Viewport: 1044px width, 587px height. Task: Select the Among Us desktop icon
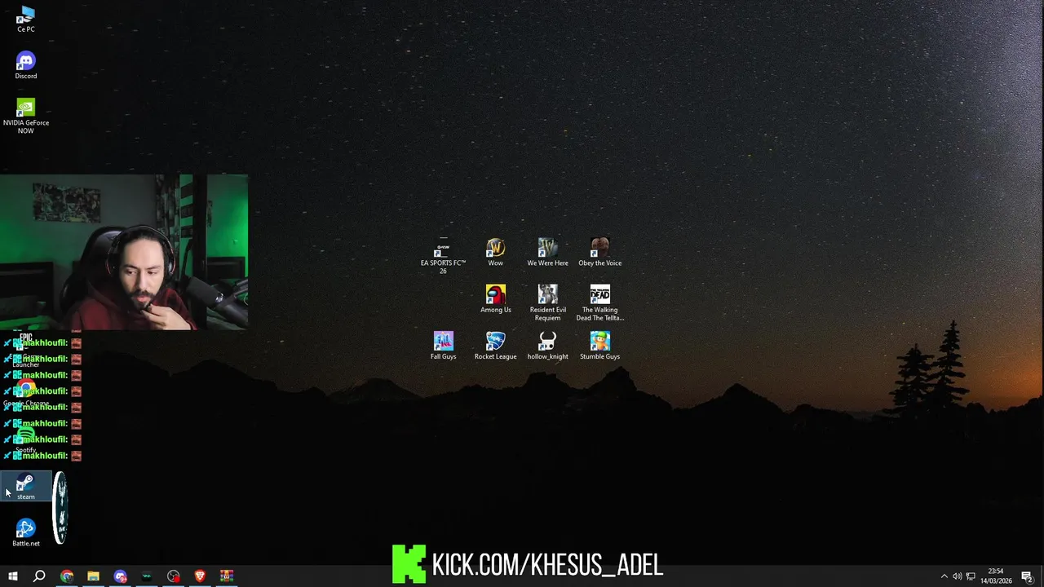click(495, 299)
